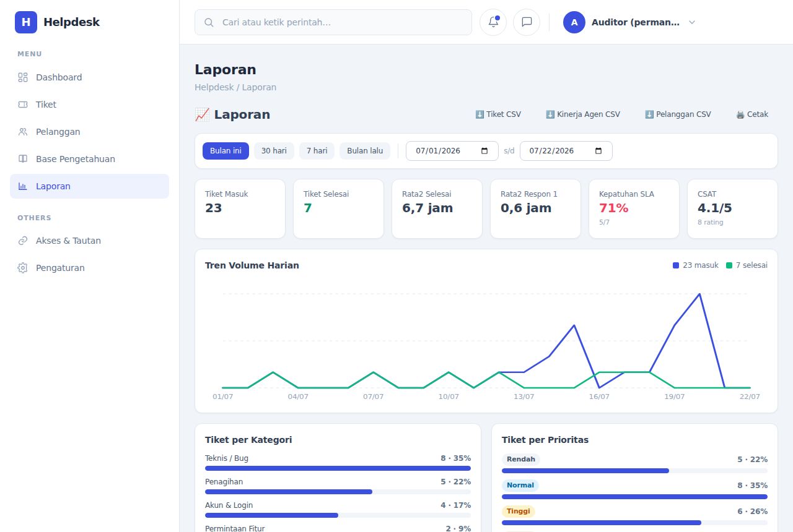Click the Tiket Selesai stat card
The width and height of the screenshot is (793, 532).
pyautogui.click(x=339, y=209)
